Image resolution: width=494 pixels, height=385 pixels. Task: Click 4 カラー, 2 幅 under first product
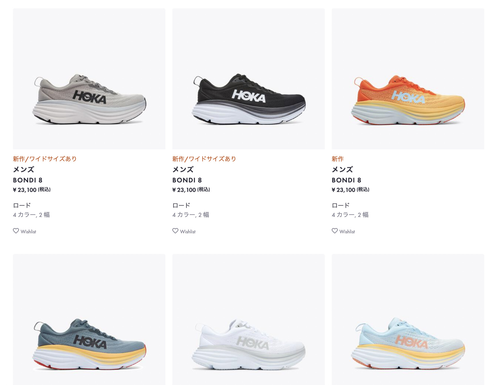click(x=31, y=215)
